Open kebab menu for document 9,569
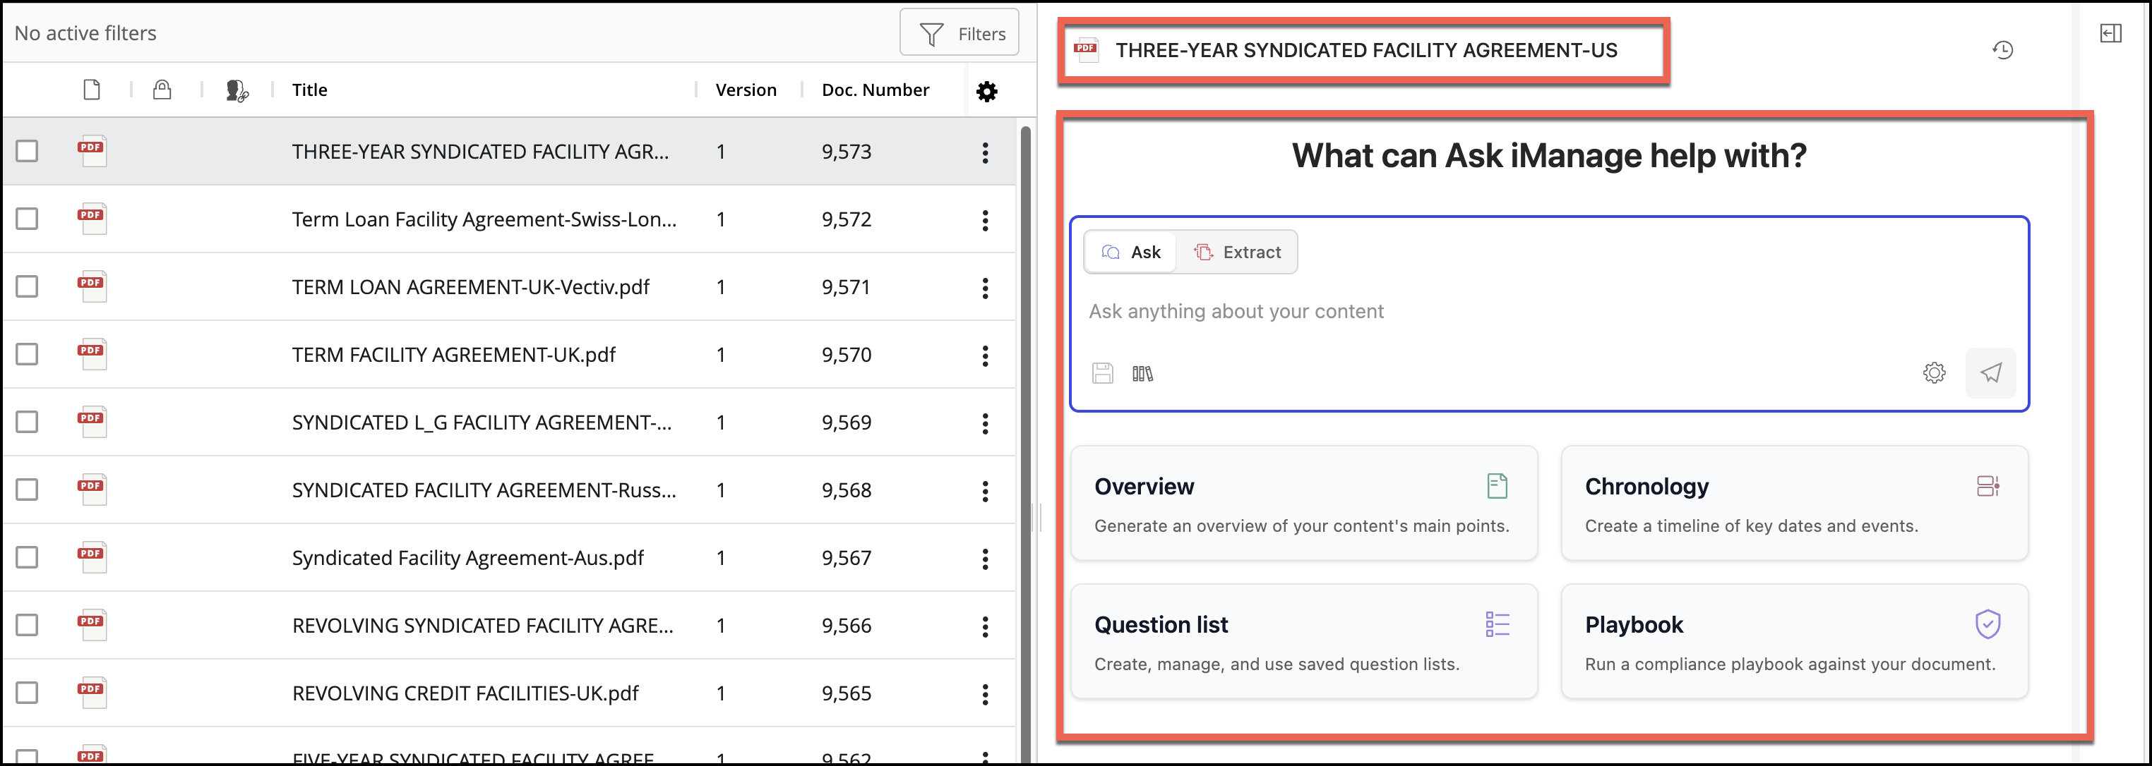This screenshot has height=766, width=2152. (x=985, y=423)
